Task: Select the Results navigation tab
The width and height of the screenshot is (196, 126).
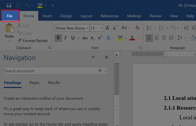Action: pos(54,83)
